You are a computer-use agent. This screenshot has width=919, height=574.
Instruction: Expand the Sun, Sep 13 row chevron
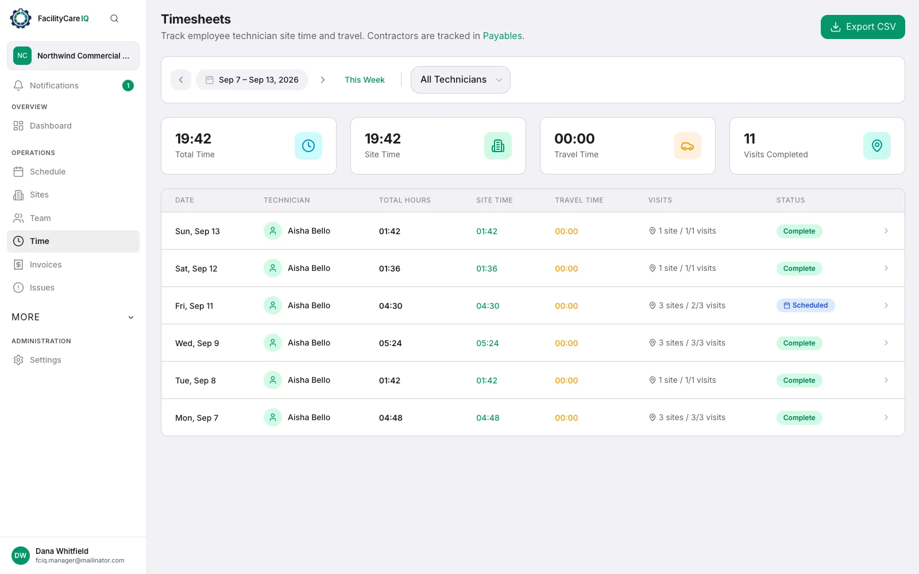(886, 231)
